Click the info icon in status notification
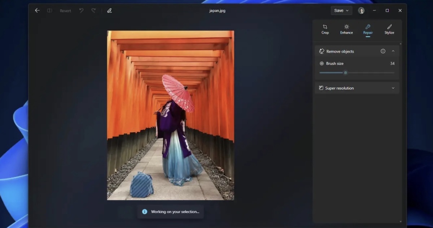 point(145,212)
